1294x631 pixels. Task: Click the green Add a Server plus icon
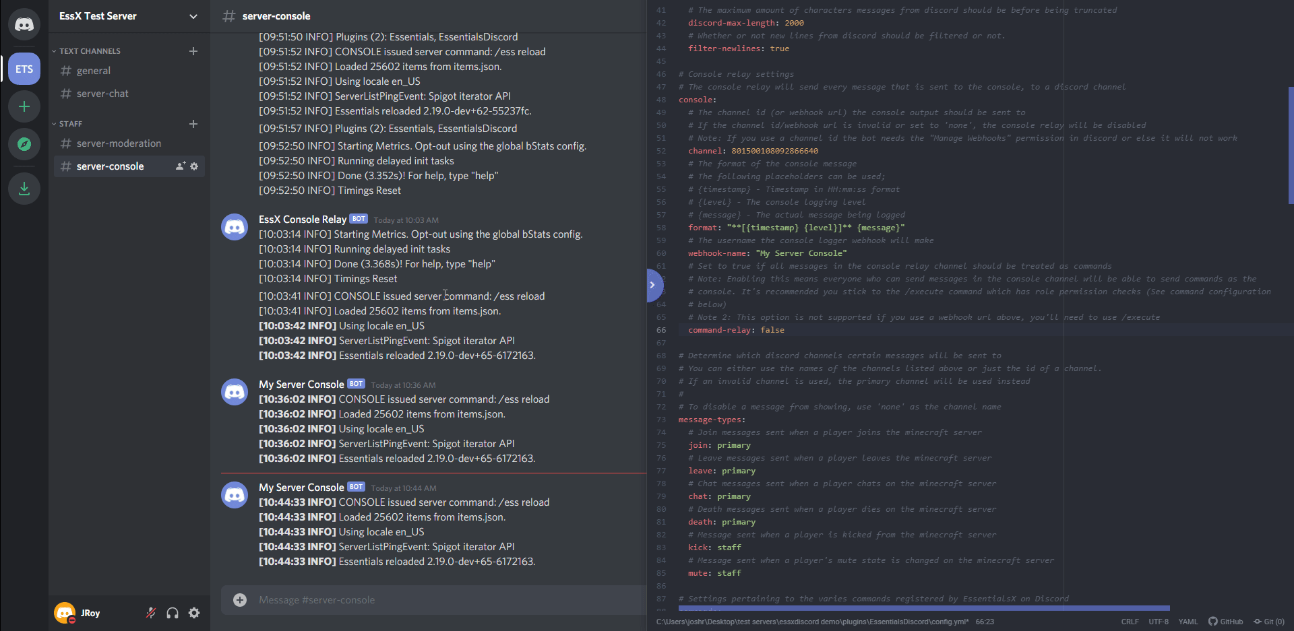tap(24, 106)
